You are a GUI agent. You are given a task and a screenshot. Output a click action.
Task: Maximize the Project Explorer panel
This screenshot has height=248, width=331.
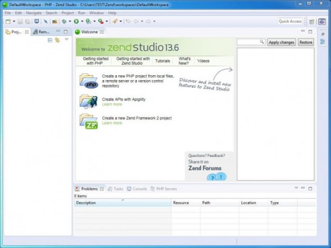[66, 31]
